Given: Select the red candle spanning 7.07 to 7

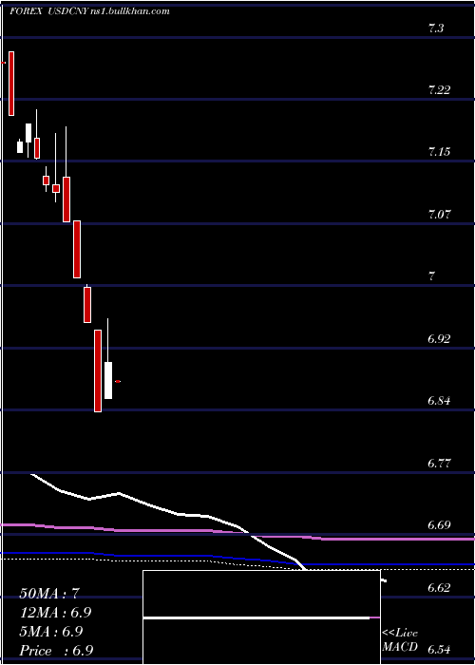Looking at the screenshot, I should coord(77,249).
